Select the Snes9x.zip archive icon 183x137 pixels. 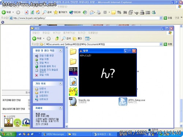[73, 102]
